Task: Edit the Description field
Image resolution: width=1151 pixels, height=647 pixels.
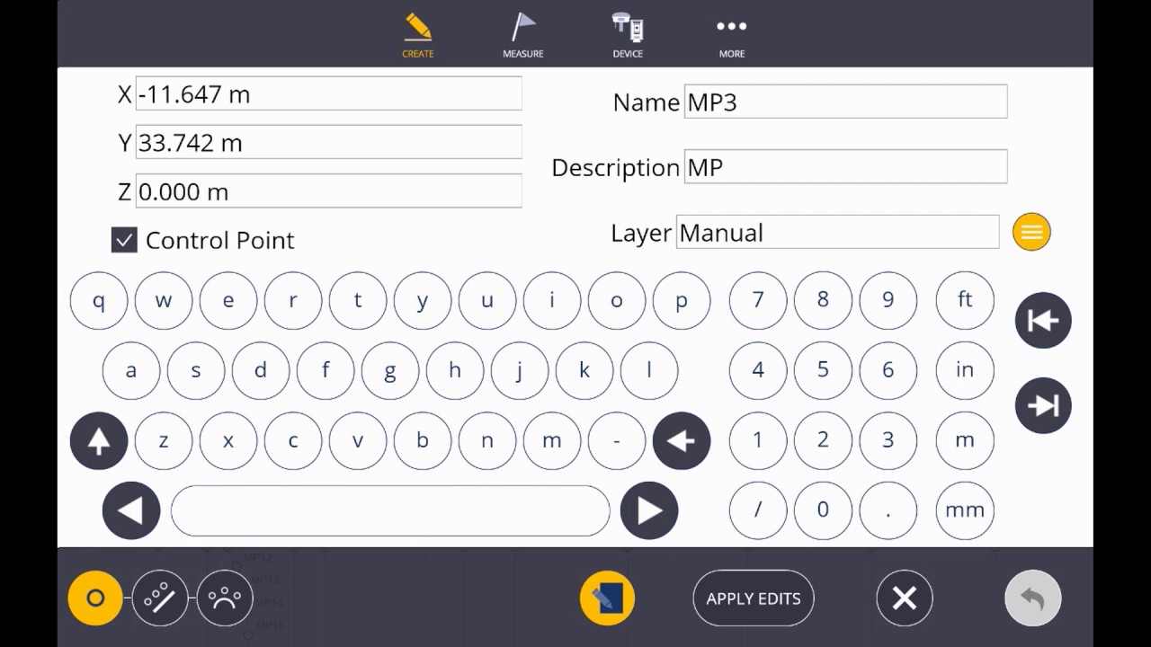Action: click(845, 167)
